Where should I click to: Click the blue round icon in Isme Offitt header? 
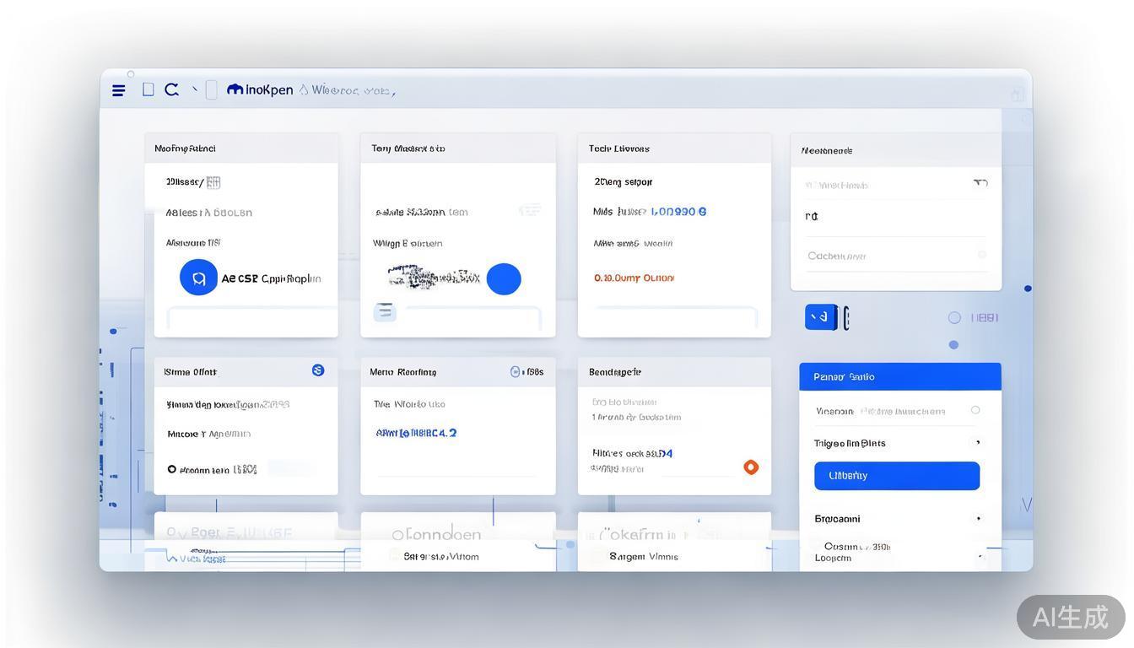point(318,370)
